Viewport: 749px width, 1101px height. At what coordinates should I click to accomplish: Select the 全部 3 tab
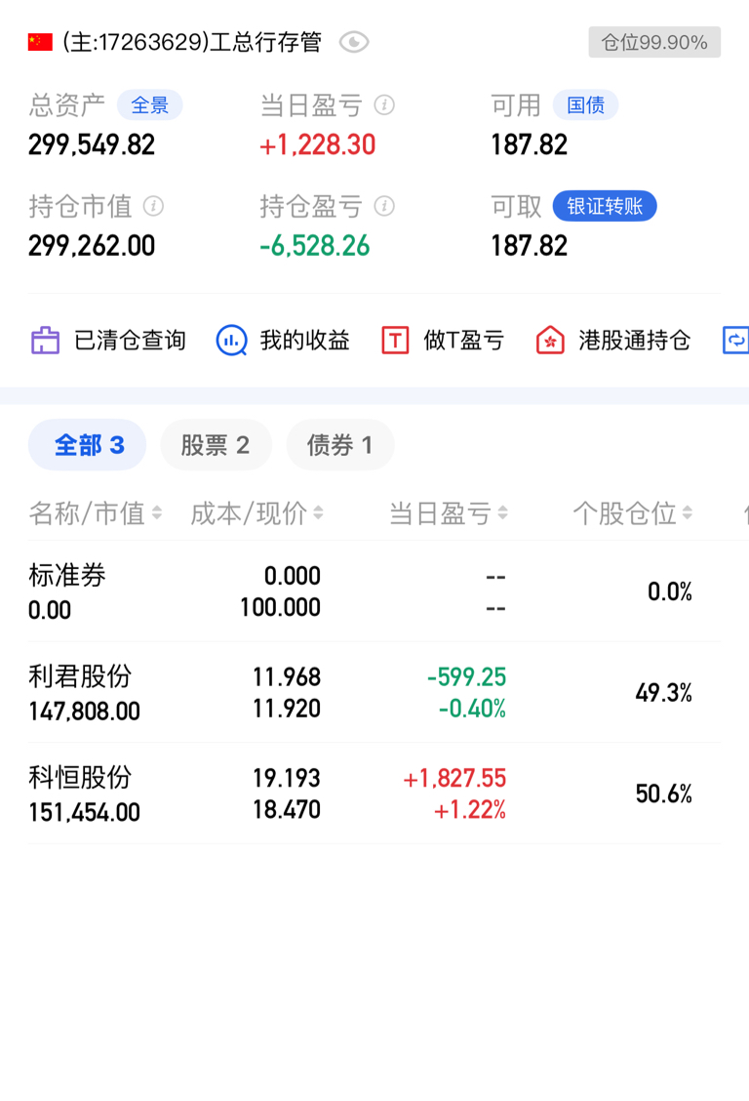pos(88,445)
